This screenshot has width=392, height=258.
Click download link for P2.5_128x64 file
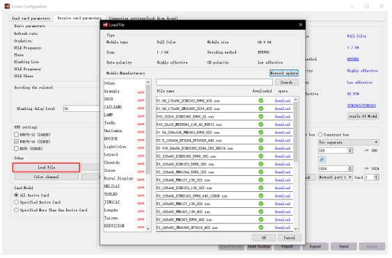point(283,140)
